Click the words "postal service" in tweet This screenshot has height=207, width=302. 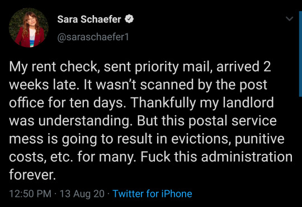click(232, 121)
